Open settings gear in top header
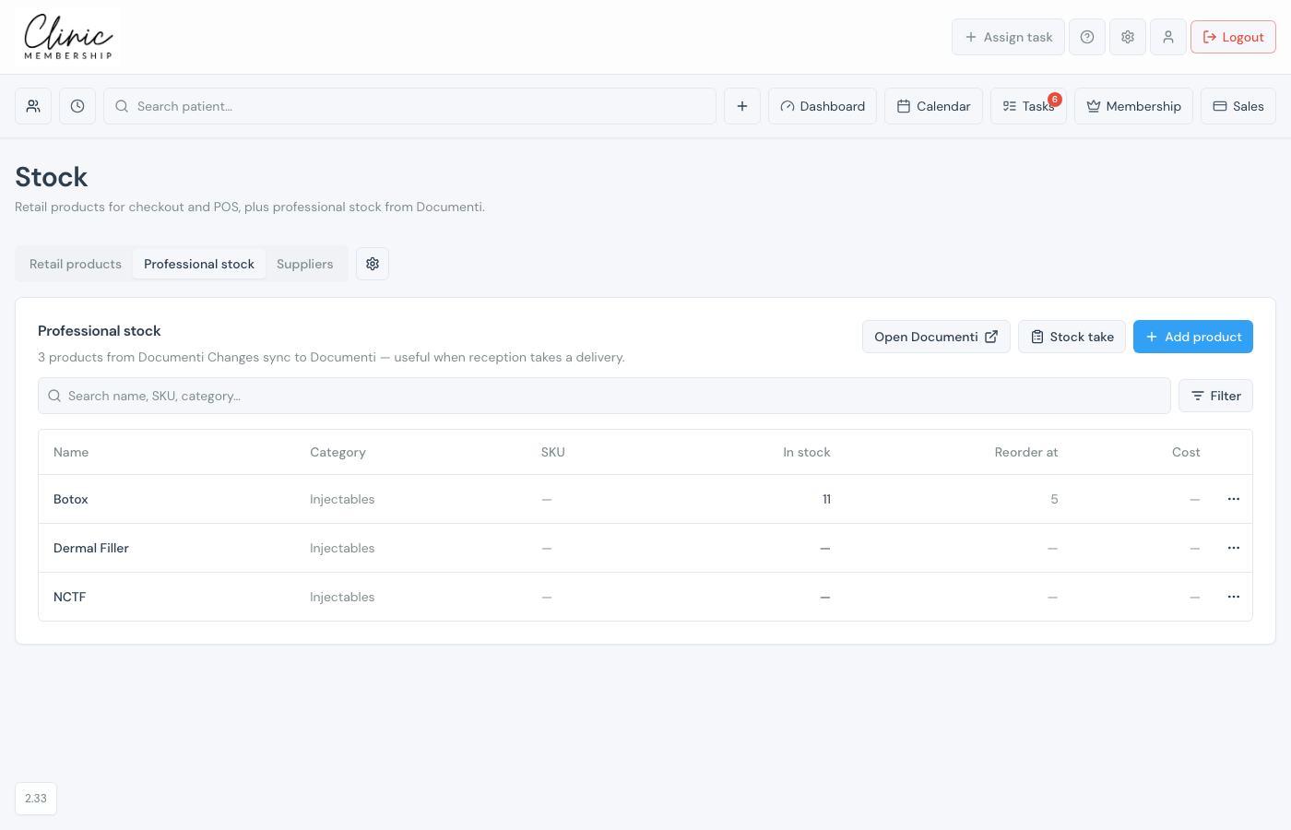The width and height of the screenshot is (1291, 830). 1128,37
